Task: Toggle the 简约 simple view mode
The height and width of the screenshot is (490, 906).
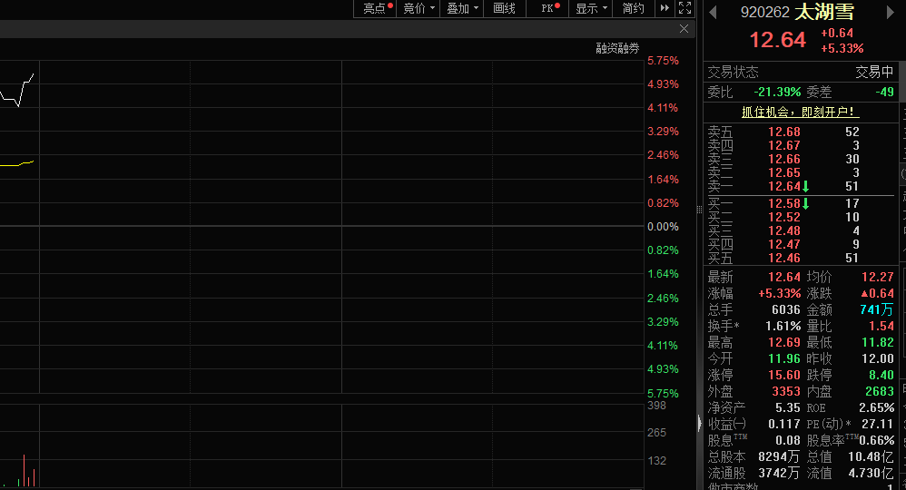Action: 634,8
